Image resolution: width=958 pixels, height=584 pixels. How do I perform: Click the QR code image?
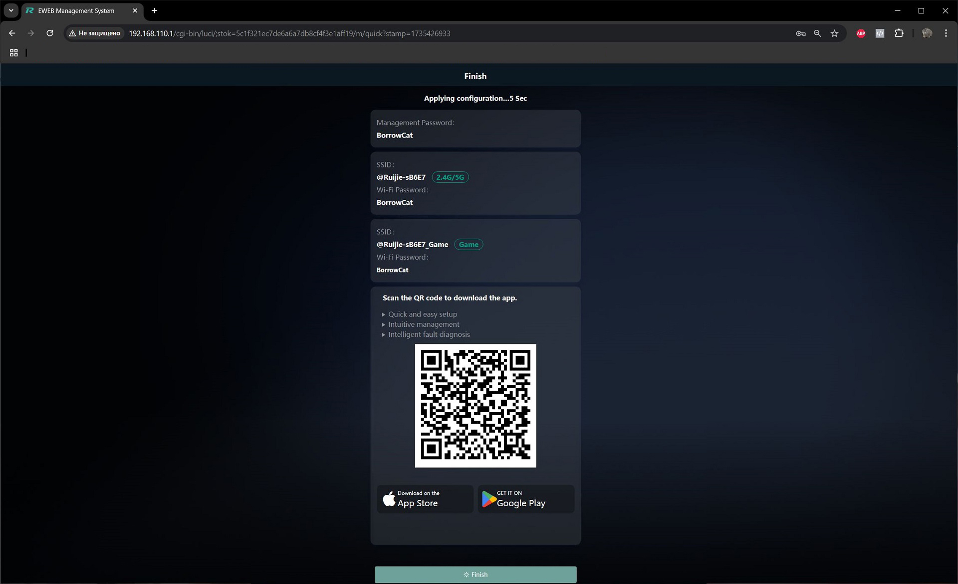coord(476,406)
